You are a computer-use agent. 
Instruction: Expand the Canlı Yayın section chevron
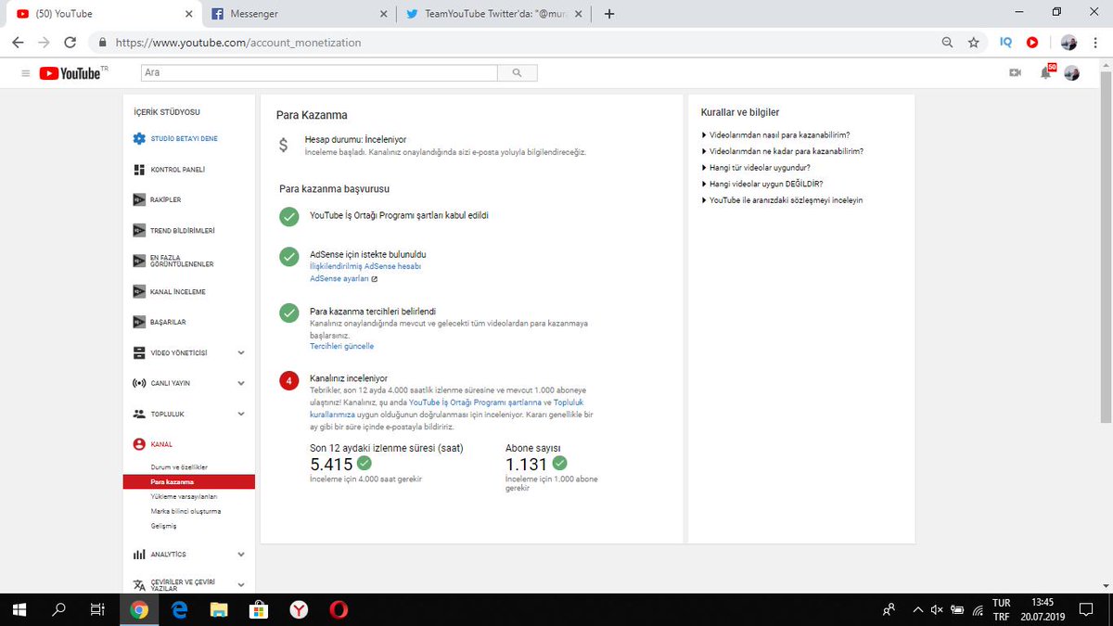pyautogui.click(x=241, y=383)
